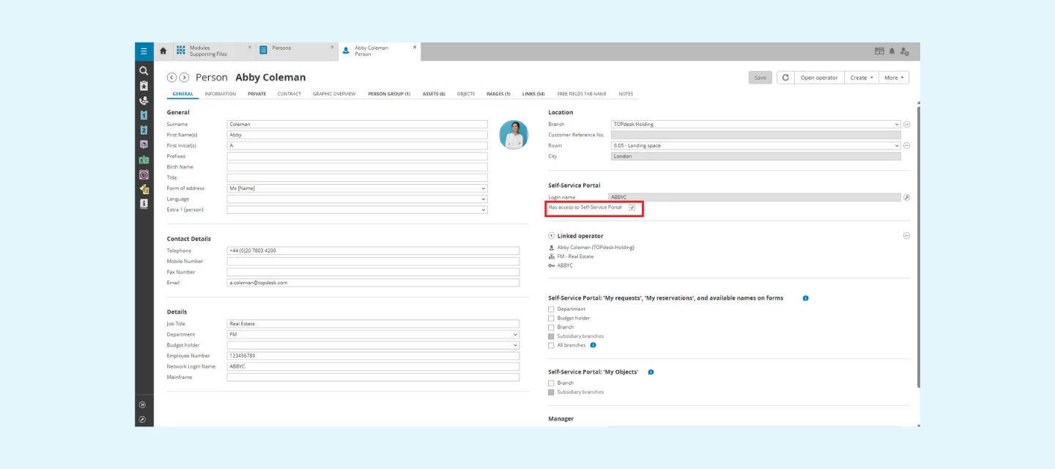Open the second line calls icon
The image size is (1055, 469).
pyautogui.click(x=144, y=130)
